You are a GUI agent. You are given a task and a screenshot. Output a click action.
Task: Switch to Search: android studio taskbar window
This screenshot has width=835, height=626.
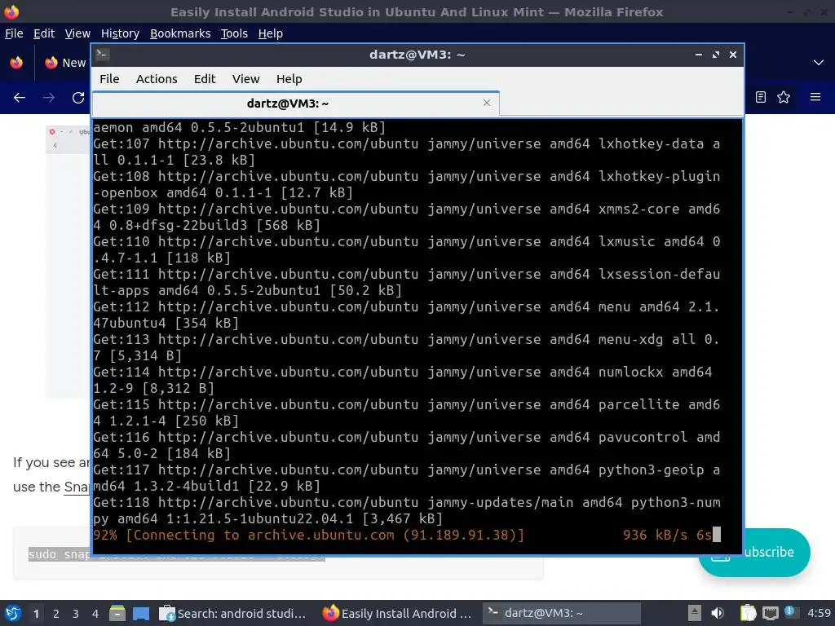pyautogui.click(x=233, y=613)
